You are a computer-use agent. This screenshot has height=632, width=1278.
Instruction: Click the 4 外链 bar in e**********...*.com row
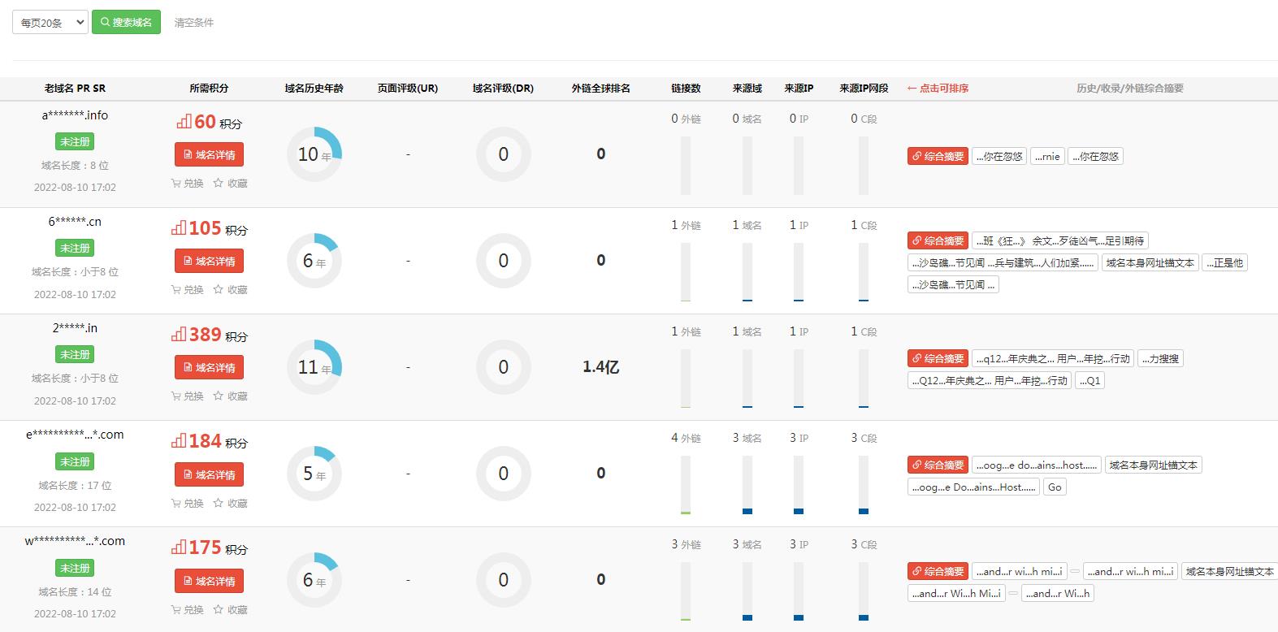tap(686, 485)
